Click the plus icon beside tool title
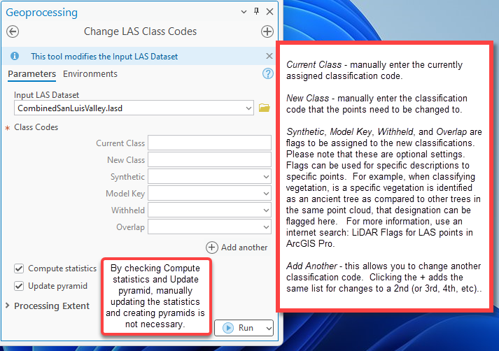499x351 pixels. tap(267, 31)
